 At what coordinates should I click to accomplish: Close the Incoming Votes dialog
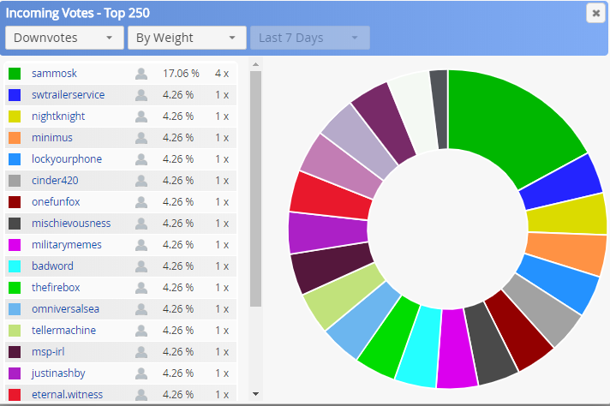tap(595, 13)
